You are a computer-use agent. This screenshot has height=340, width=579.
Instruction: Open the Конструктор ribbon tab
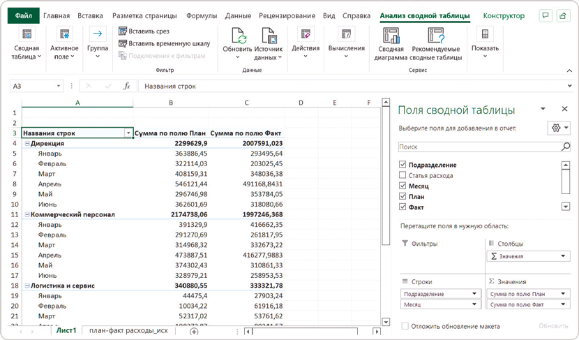(504, 15)
